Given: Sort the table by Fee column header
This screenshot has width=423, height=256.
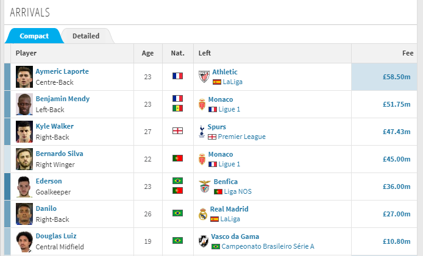Looking at the screenshot, I should pyautogui.click(x=408, y=53).
